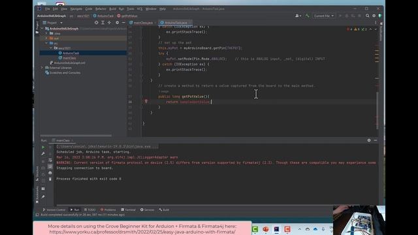Open the VCS menu
This screenshot has height=235, width=418.
click(x=140, y=8)
